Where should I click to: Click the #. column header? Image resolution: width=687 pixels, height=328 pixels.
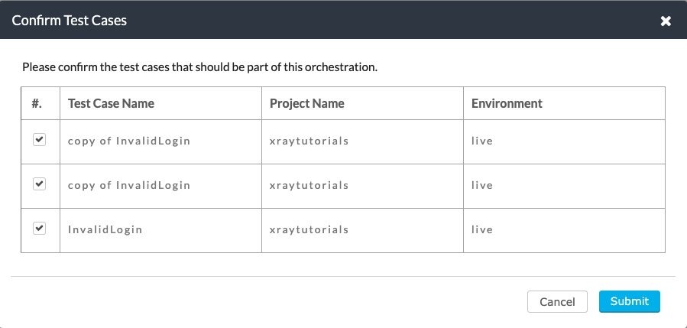(x=37, y=103)
